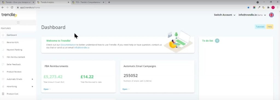Click 255052 emails sent number
Screen dimensions: 280x100
click(130, 76)
